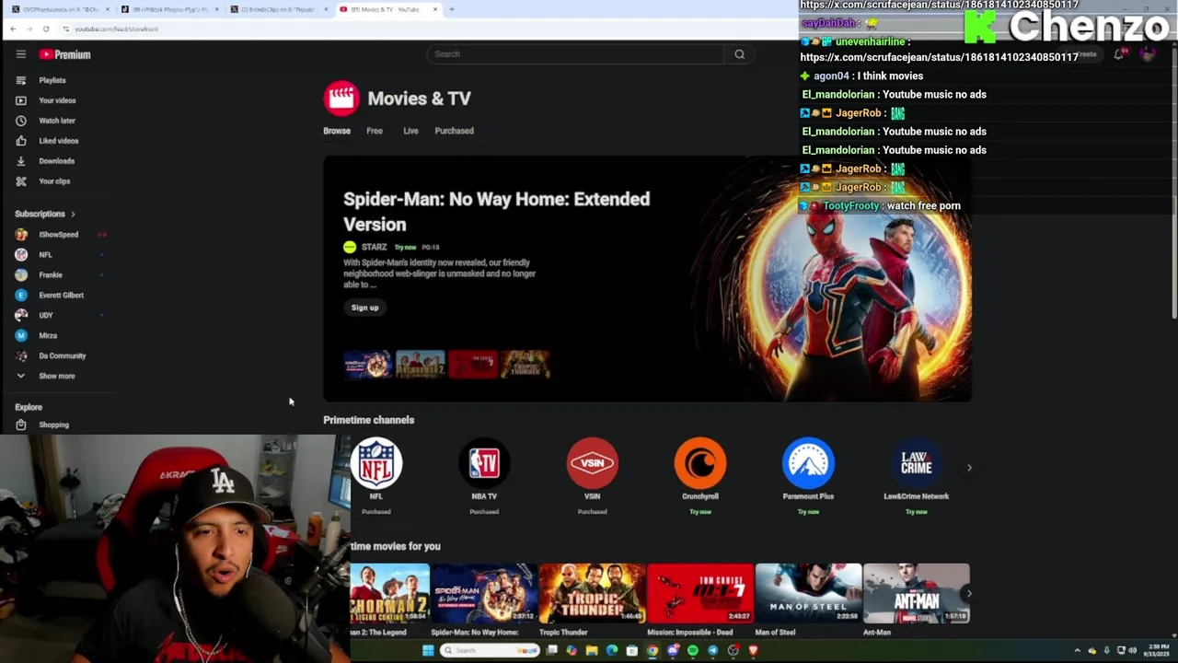The width and height of the screenshot is (1178, 663).
Task: Click the Windows taskbar search box
Action: coord(489,650)
